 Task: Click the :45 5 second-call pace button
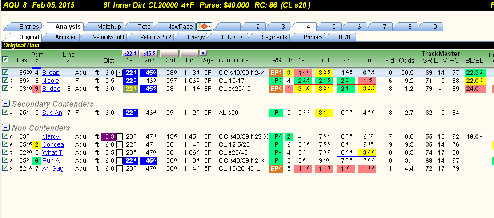pyautogui.click(x=148, y=53)
